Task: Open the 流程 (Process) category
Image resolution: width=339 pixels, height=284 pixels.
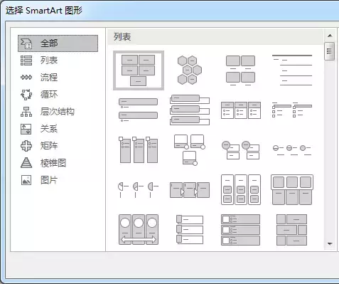Action: 49,78
